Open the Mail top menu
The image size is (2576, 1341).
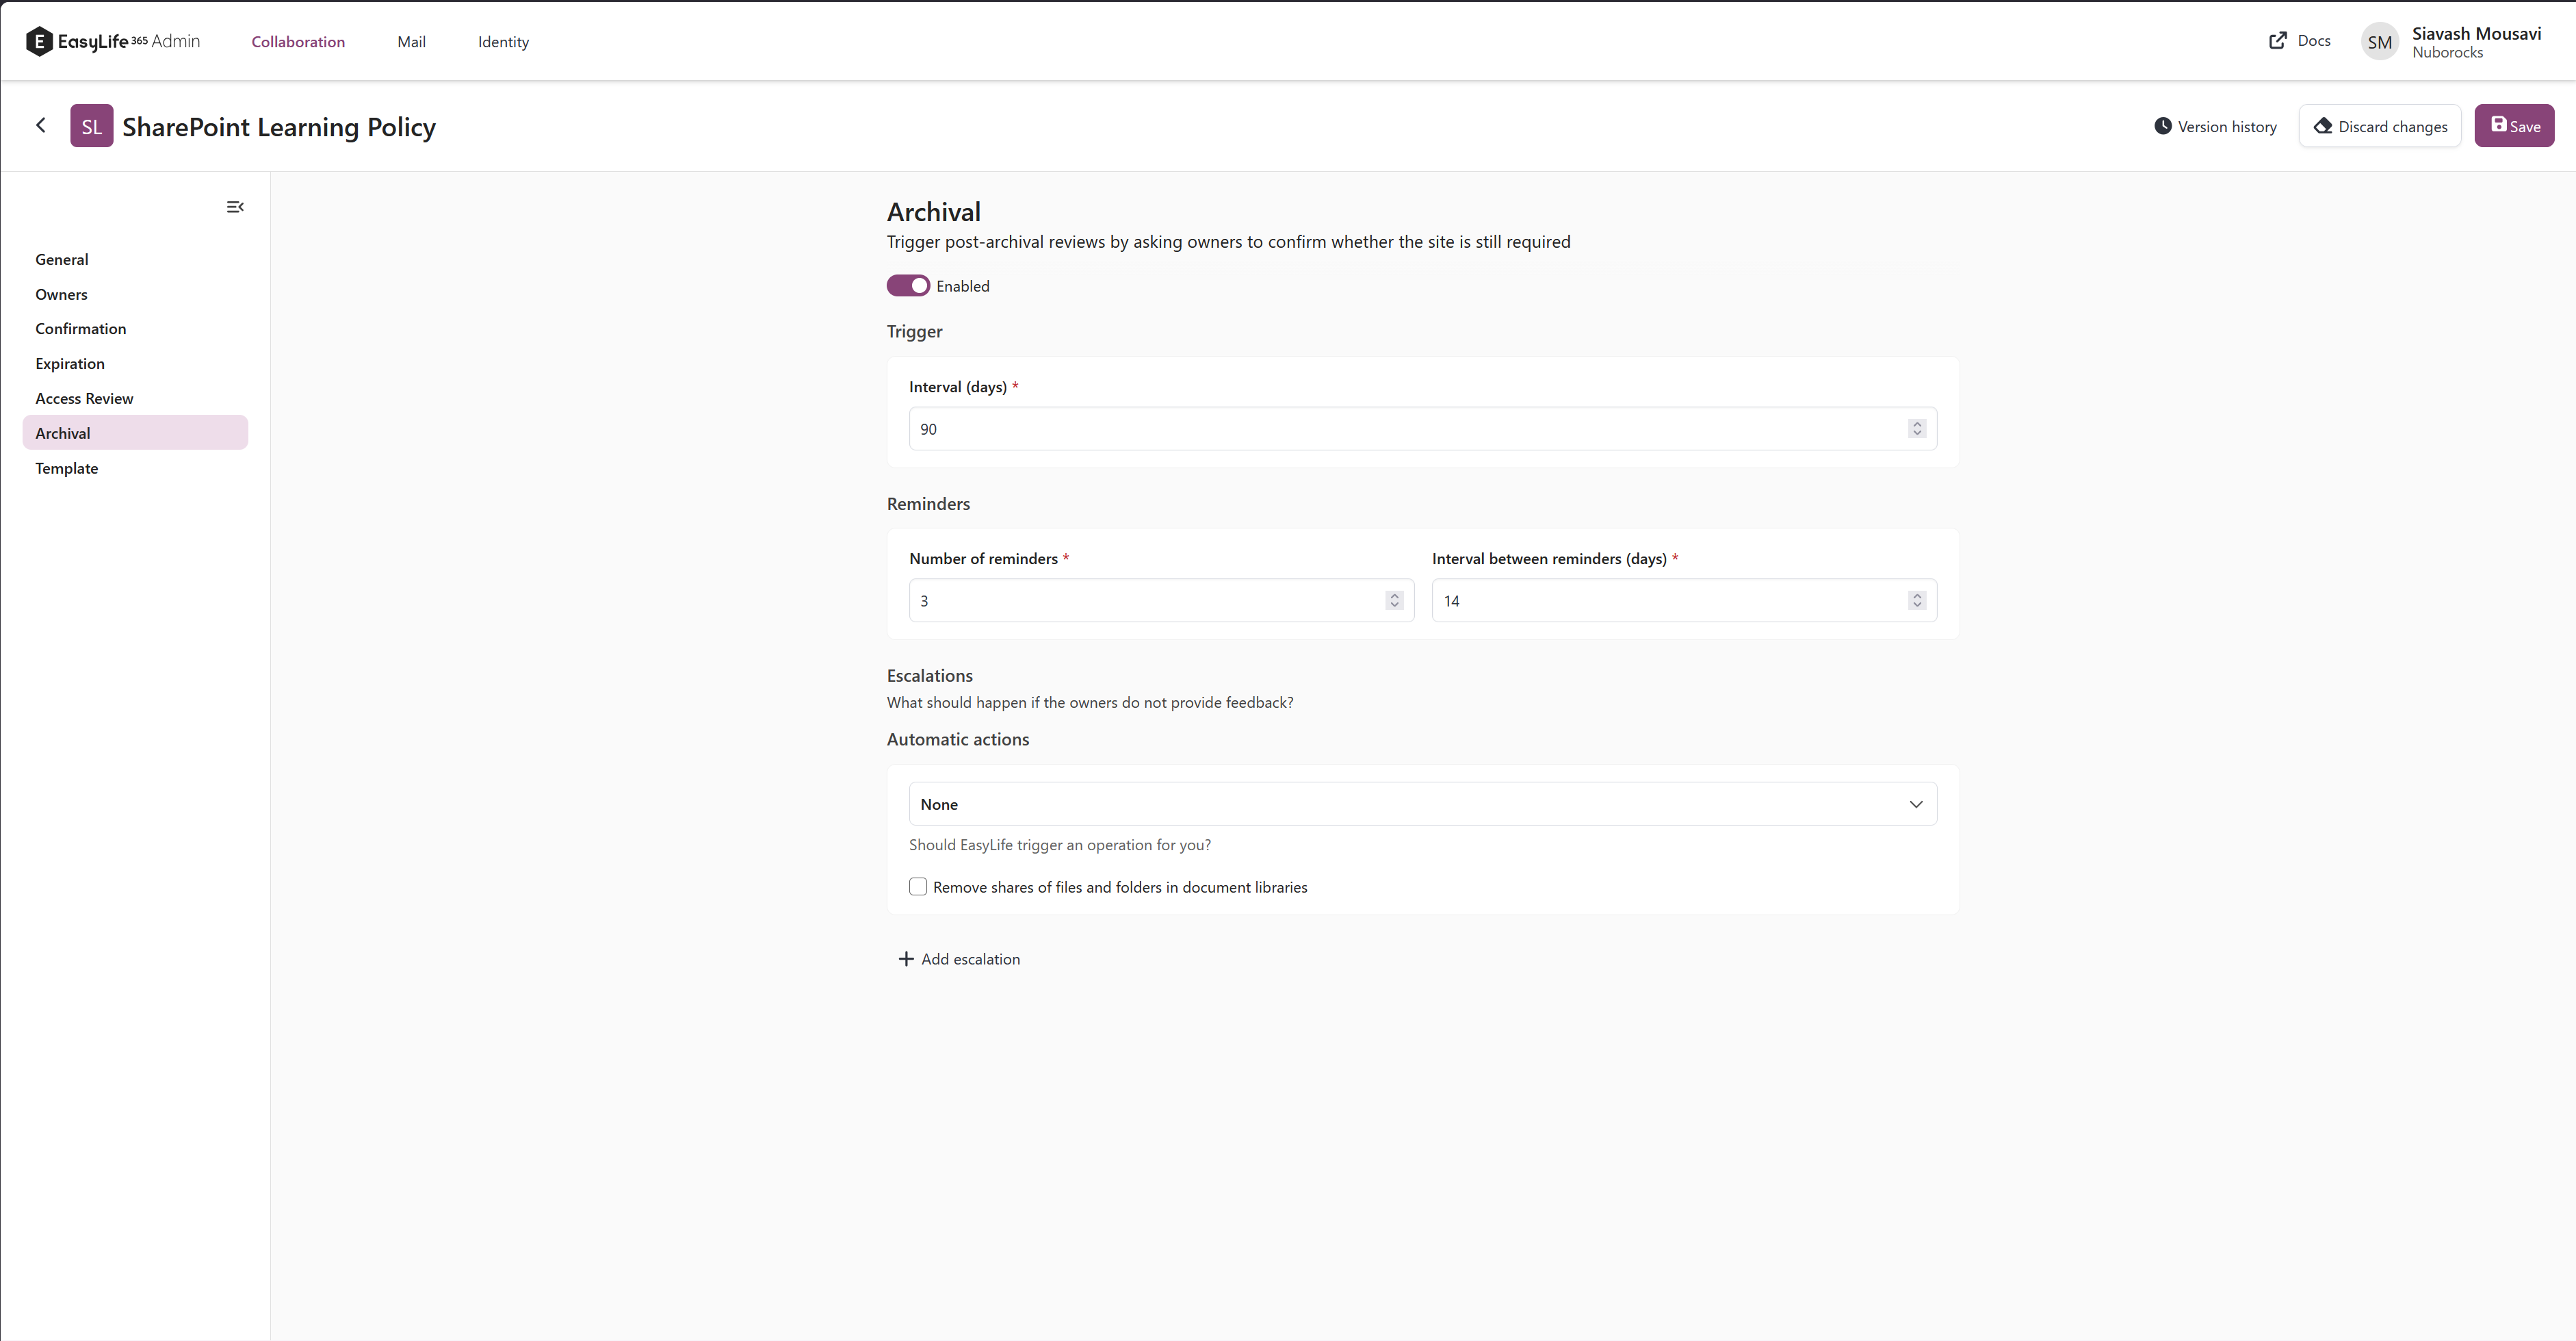[x=411, y=42]
